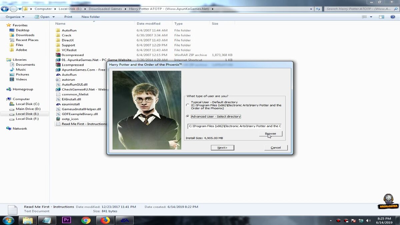Expand the Open button dropdown arrow

pos(54,17)
